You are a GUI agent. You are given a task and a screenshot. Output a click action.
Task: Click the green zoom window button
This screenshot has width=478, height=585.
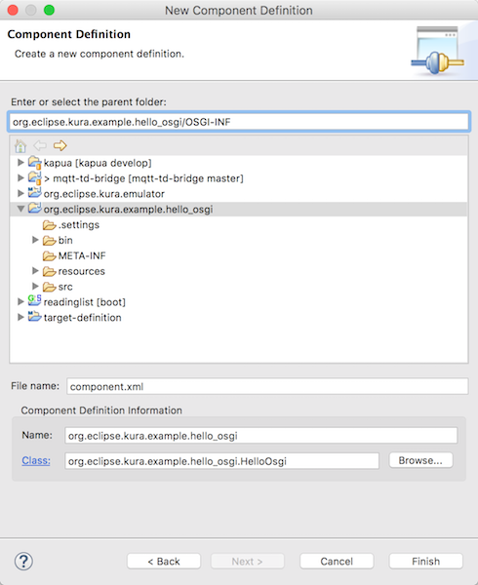point(49,10)
